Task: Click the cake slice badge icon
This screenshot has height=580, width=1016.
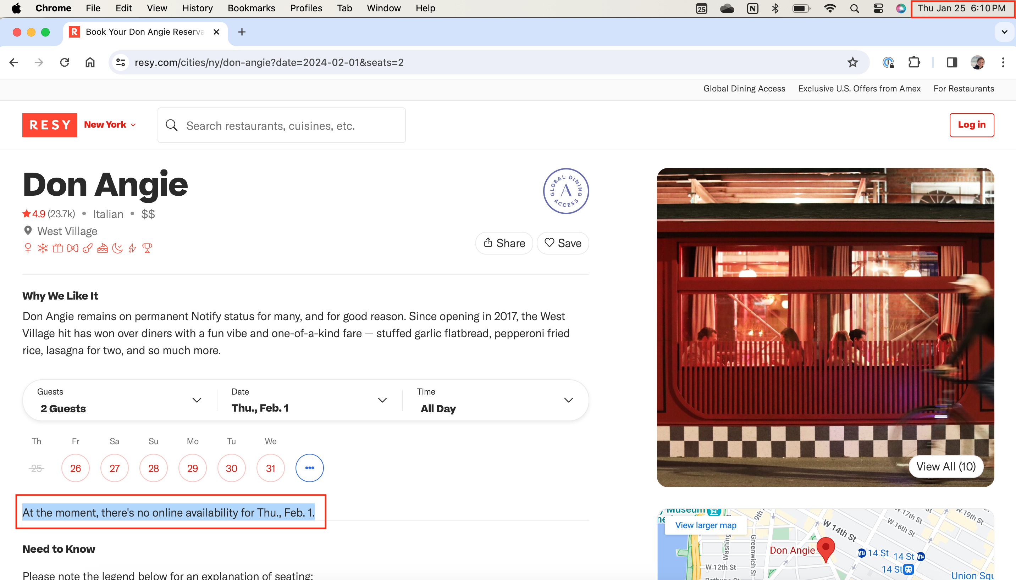Action: (103, 248)
